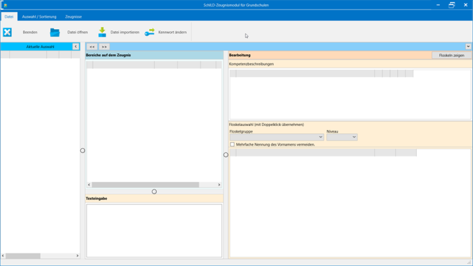Open file via Datei öffnen folder icon
The width and height of the screenshot is (473, 266).
pyautogui.click(x=55, y=32)
